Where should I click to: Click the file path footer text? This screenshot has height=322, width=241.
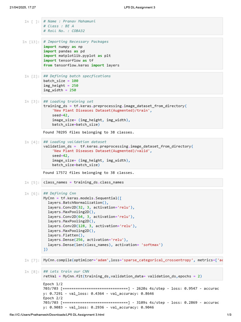57,314
